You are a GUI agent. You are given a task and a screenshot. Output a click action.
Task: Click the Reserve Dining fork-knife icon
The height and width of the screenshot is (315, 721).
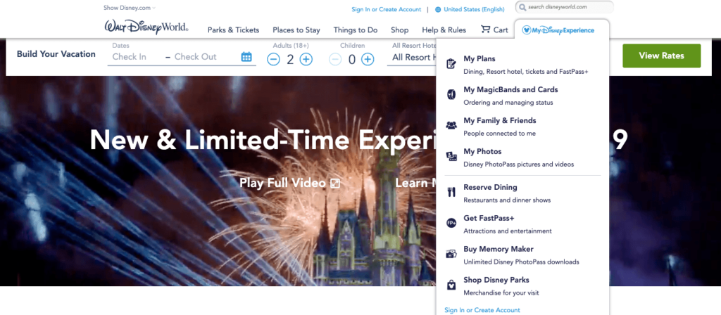(451, 193)
